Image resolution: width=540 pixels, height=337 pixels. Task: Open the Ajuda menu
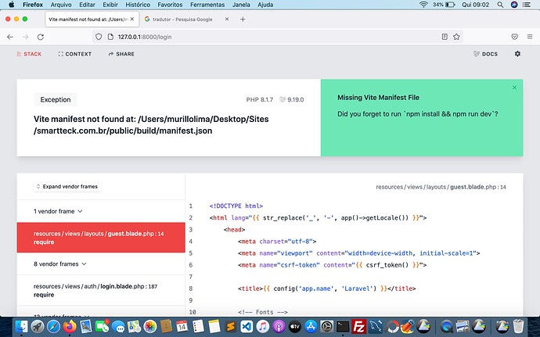pyautogui.click(x=265, y=5)
